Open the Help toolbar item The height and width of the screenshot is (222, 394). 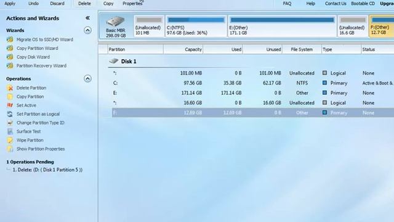(310, 4)
